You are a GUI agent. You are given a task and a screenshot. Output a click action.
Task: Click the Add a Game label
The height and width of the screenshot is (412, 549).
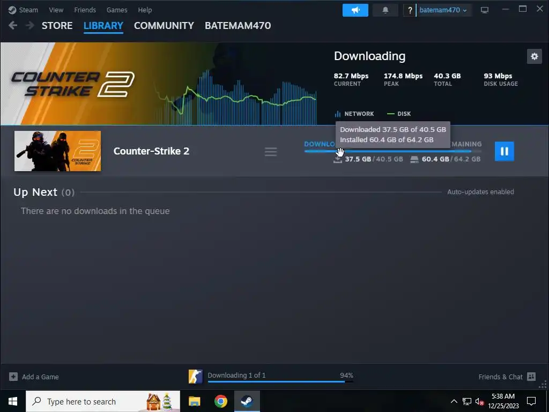[40, 377]
